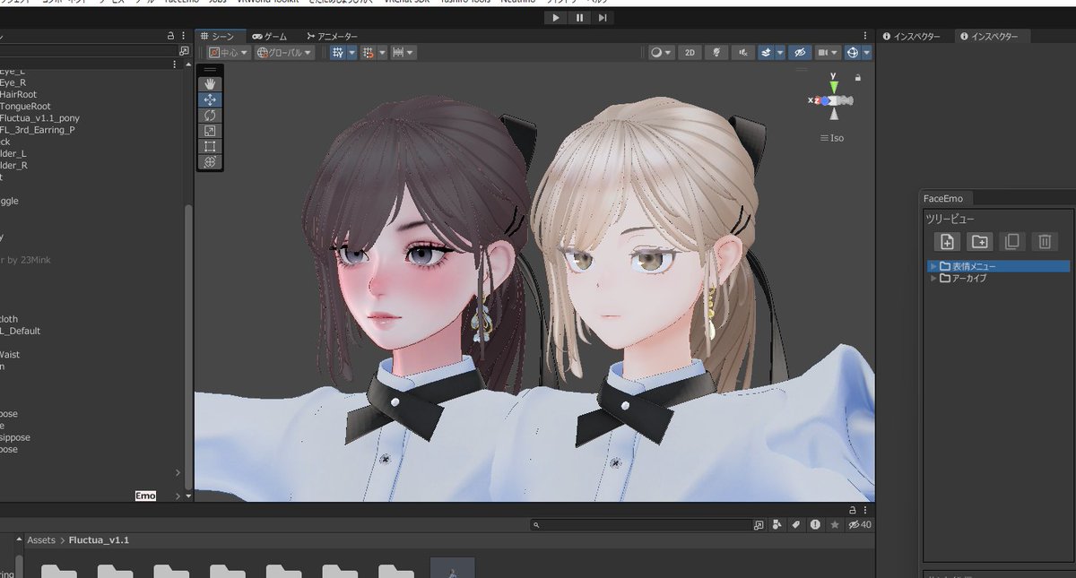Toggle grid visibility in scene toolbar
The height and width of the screenshot is (578, 1076).
point(338,53)
